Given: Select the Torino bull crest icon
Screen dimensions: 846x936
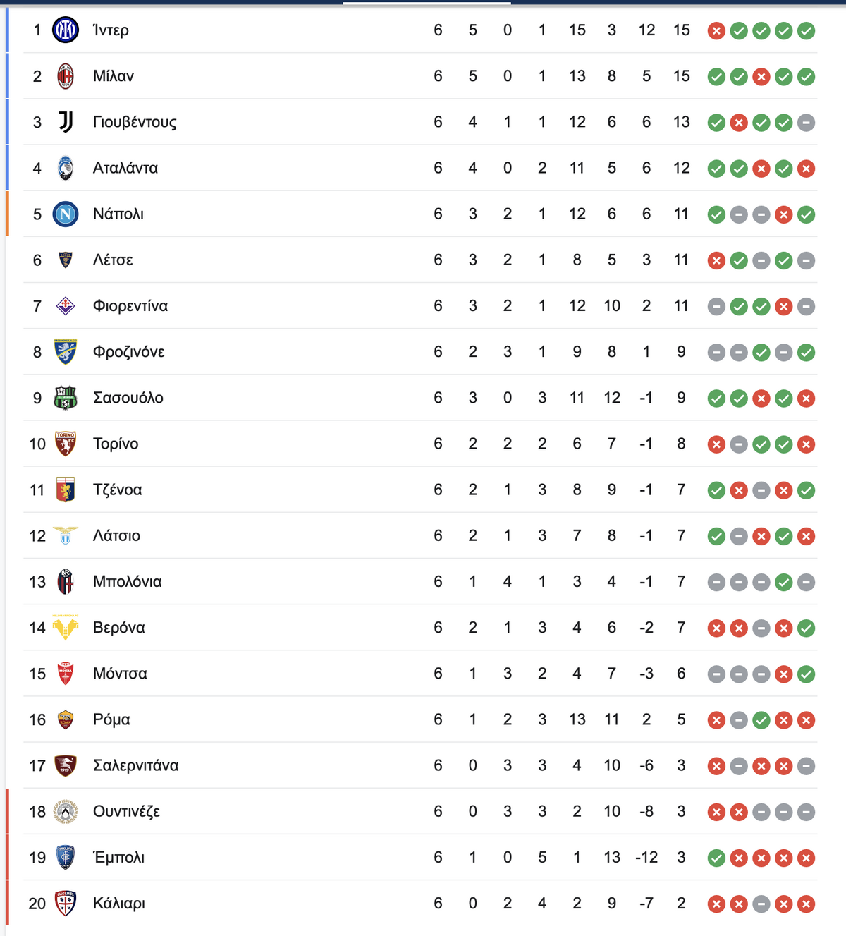Looking at the screenshot, I should (x=66, y=444).
